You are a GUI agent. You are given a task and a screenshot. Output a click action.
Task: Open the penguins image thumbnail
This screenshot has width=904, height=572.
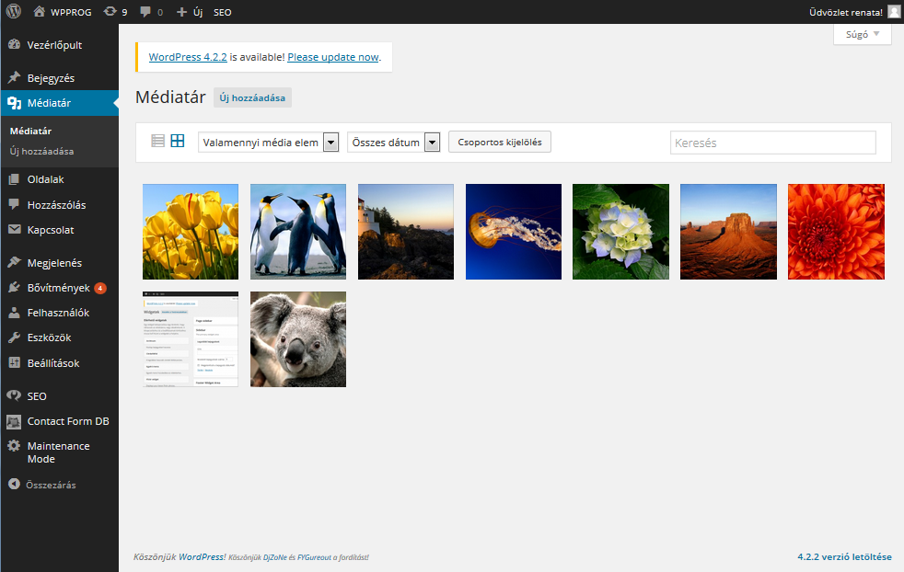click(298, 232)
